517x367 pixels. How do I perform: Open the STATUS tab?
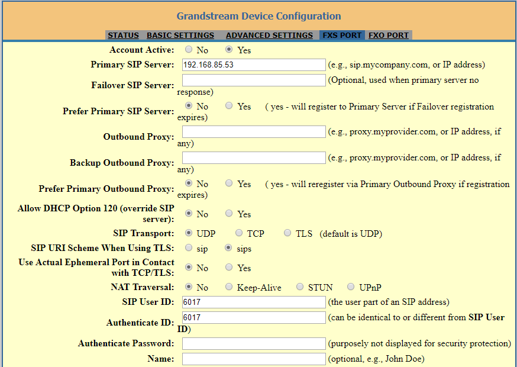click(x=123, y=36)
